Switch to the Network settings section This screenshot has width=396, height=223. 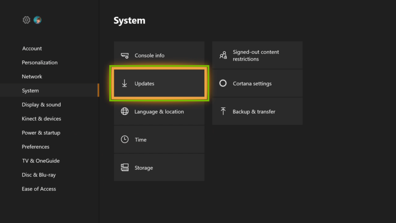pos(32,76)
